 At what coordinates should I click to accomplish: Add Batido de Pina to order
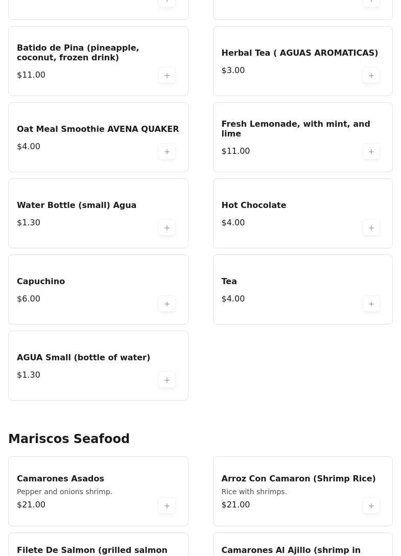(167, 75)
